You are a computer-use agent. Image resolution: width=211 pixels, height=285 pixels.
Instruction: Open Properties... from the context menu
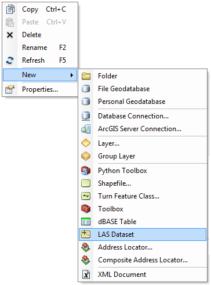tap(40, 89)
